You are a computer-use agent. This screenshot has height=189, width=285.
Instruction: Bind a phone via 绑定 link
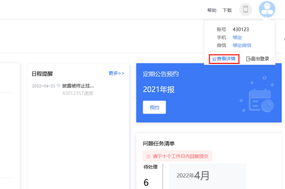[x=238, y=38]
